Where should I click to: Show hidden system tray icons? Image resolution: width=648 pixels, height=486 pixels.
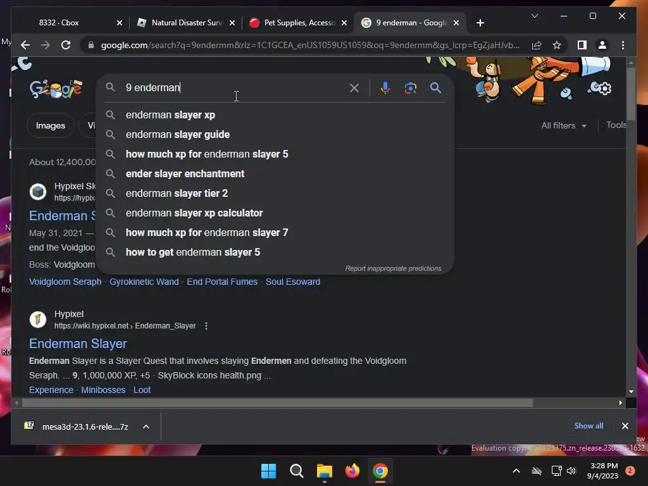pyautogui.click(x=516, y=471)
